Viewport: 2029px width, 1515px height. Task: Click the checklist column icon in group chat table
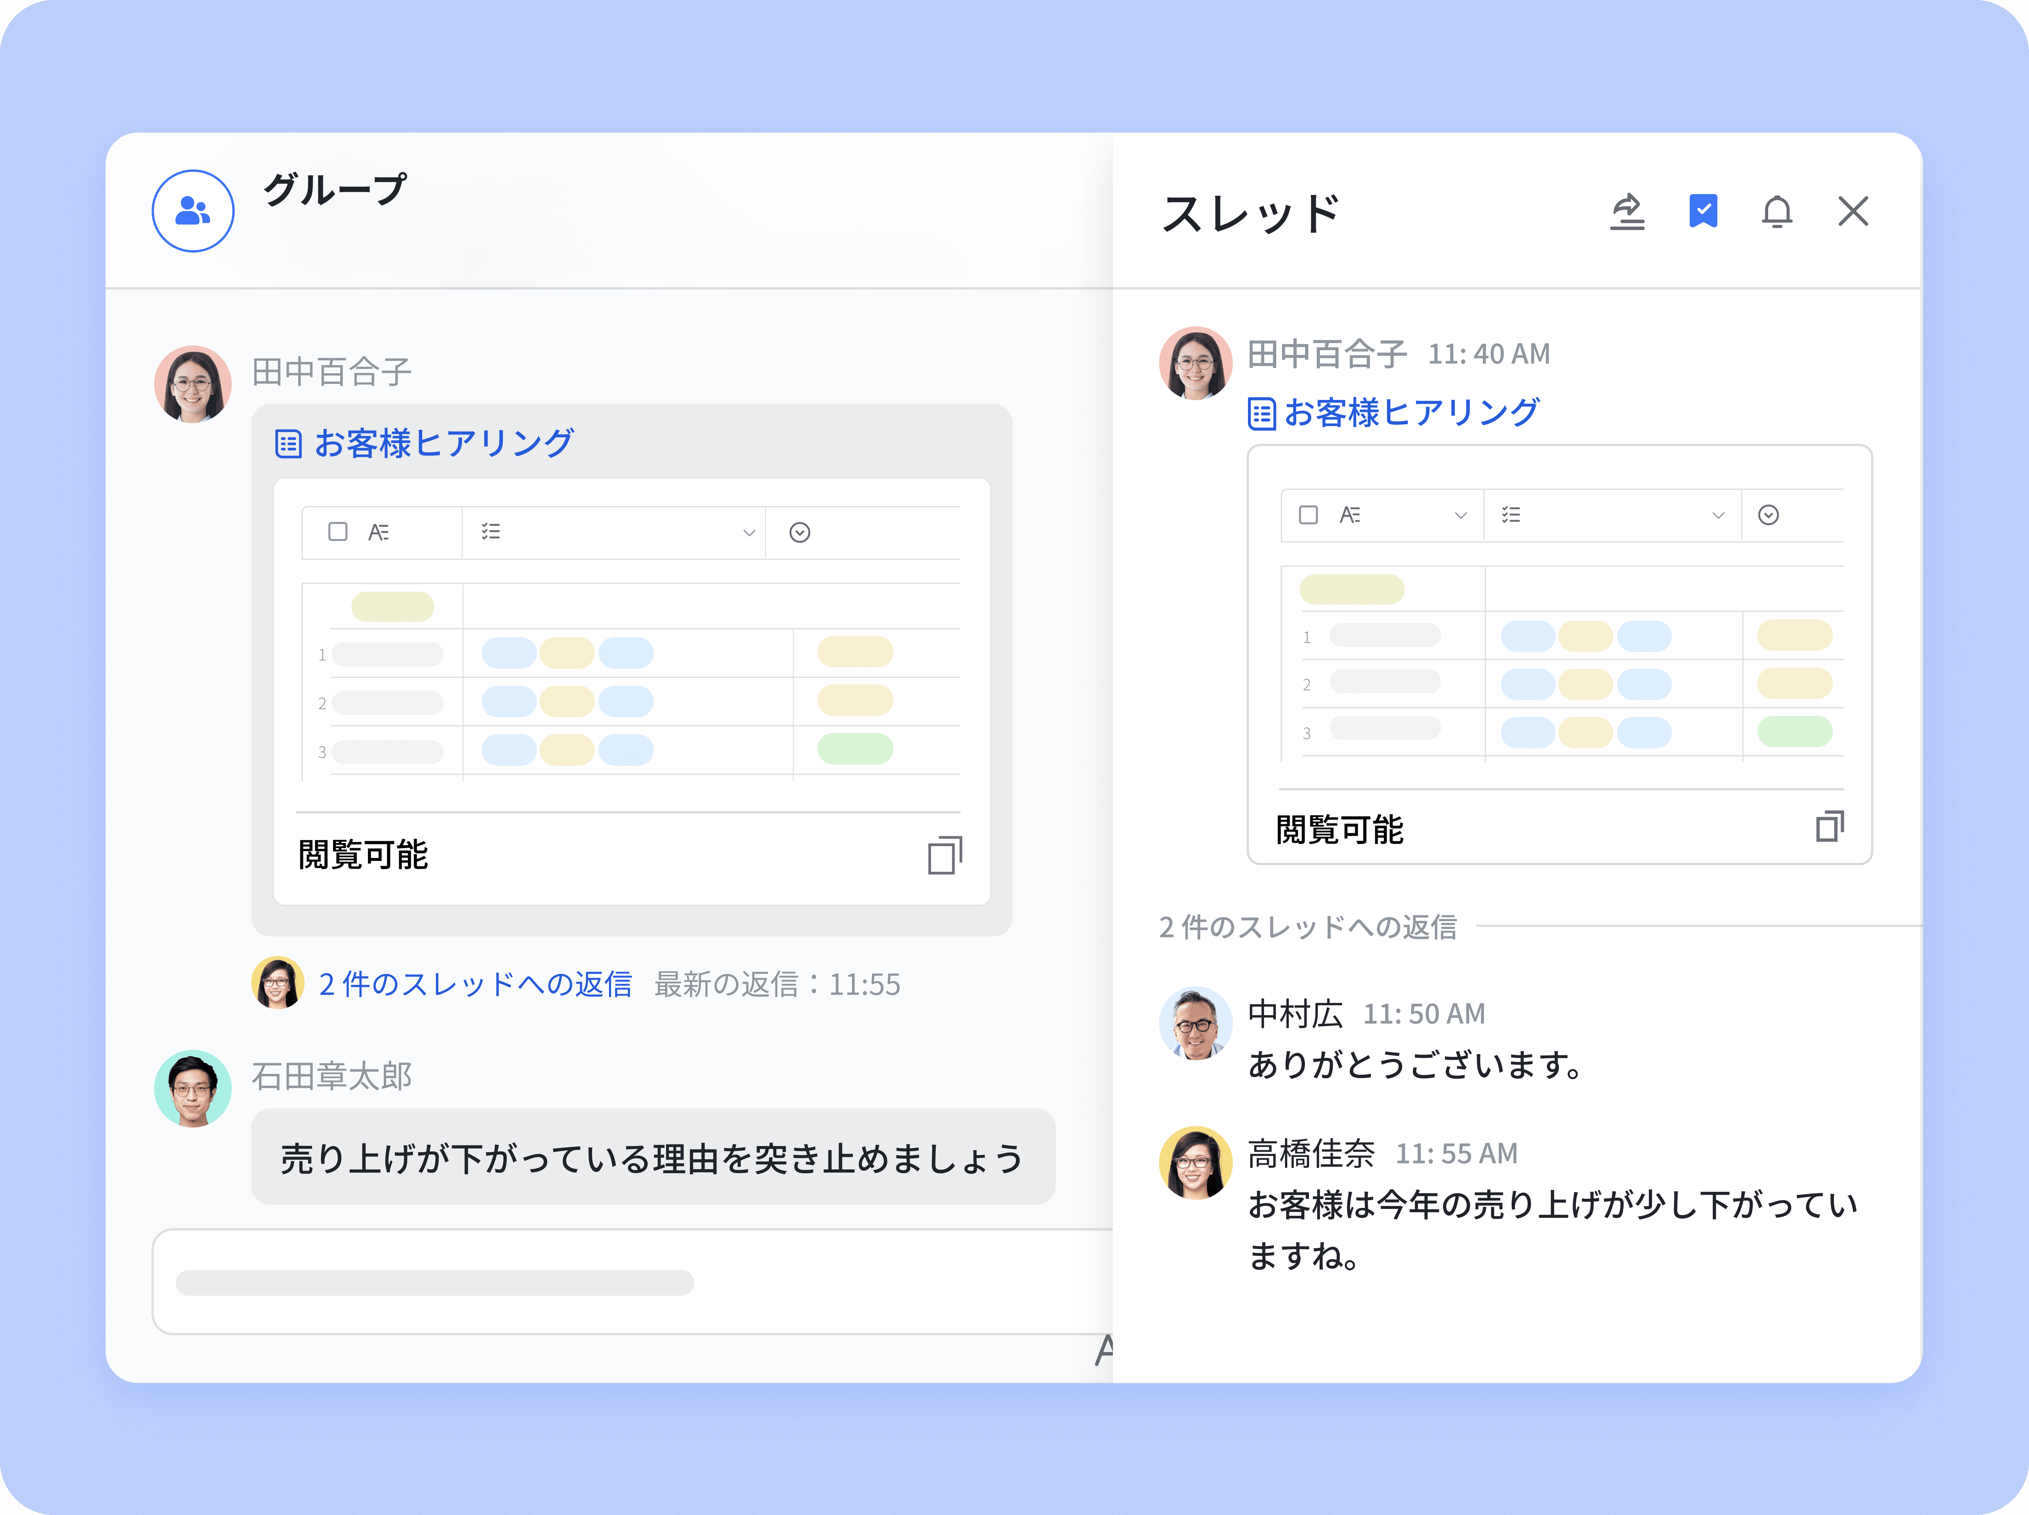[491, 532]
